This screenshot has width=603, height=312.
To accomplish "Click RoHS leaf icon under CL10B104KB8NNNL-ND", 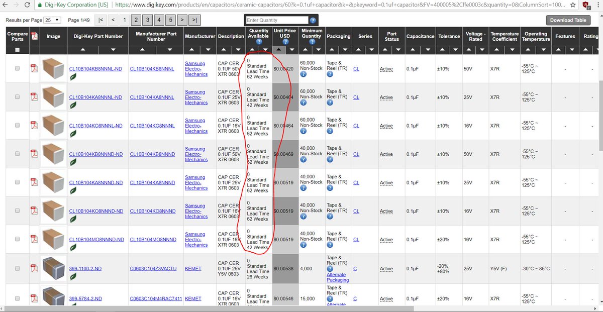I will (73, 77).
